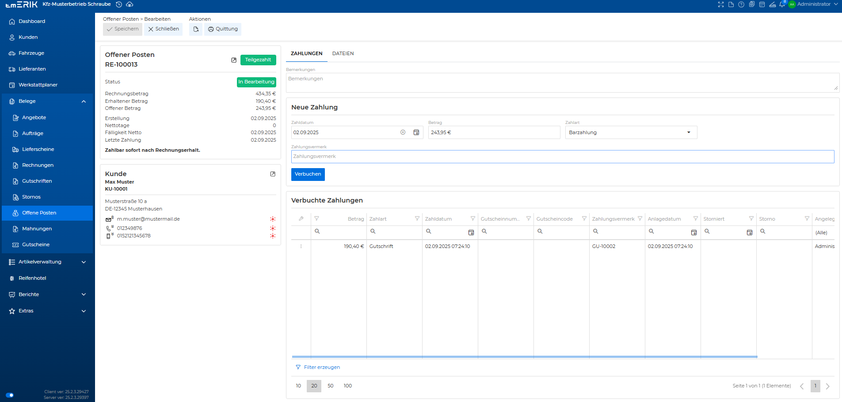Open filter of the Storniert column
Screen dimensions: 842x402
pyautogui.click(x=751, y=219)
